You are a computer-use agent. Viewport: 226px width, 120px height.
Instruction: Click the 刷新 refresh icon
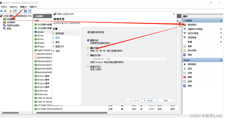coord(185,46)
